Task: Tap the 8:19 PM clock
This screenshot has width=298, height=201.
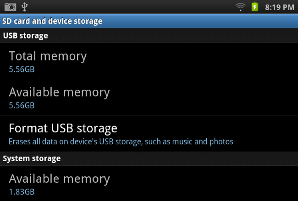Action: [278, 7]
